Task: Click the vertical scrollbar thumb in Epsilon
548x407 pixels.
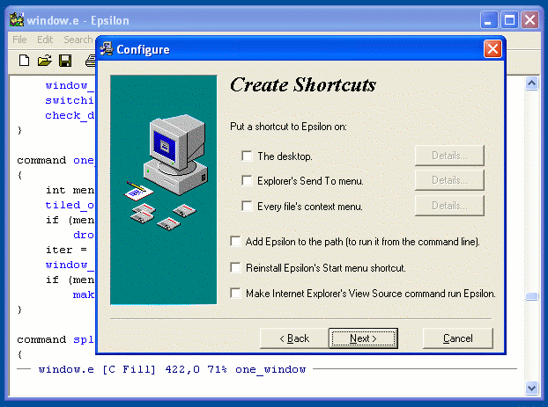Action: click(531, 296)
